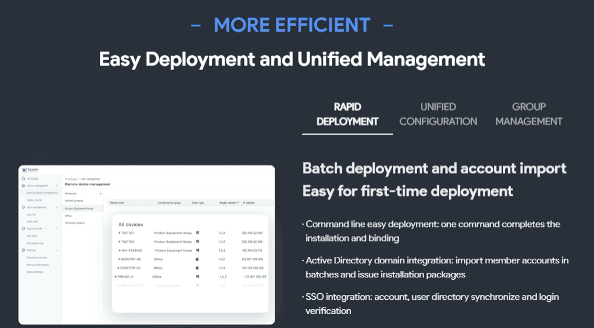Click IP address 122.108.22.110

tap(252, 250)
